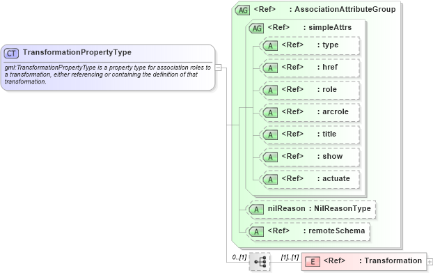Click the A icon of remoteSchema attribute
The height and width of the screenshot is (273, 433).
256,231
